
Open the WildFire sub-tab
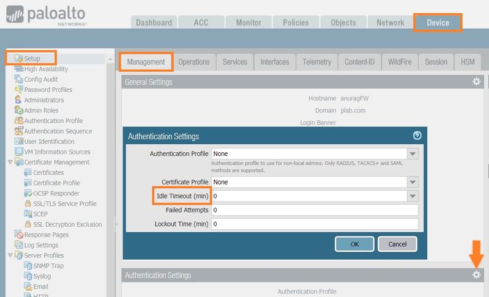coord(400,62)
